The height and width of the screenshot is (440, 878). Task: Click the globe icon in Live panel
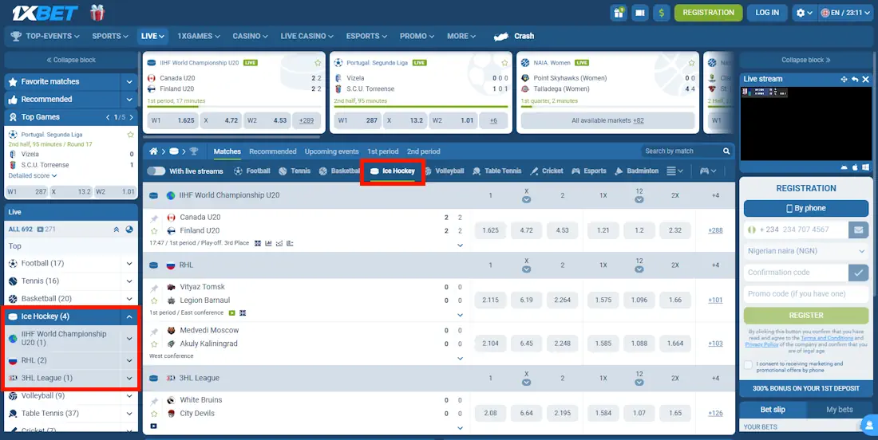[129, 230]
